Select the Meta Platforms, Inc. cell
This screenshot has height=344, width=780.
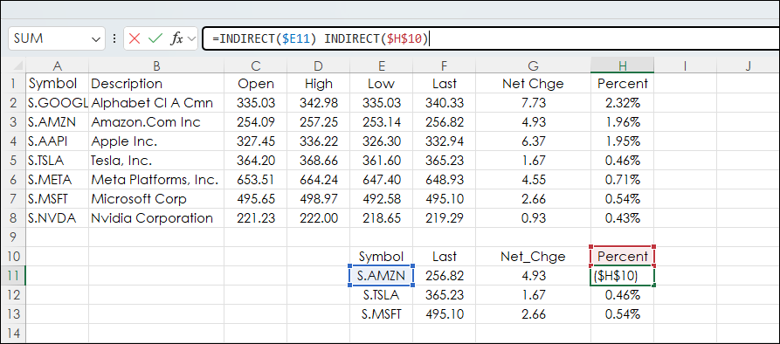coord(156,179)
